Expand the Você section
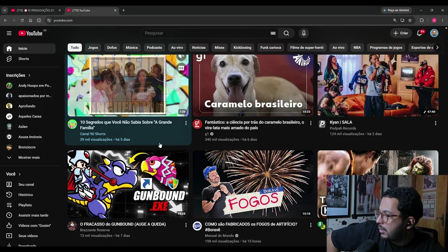 tap(13, 174)
